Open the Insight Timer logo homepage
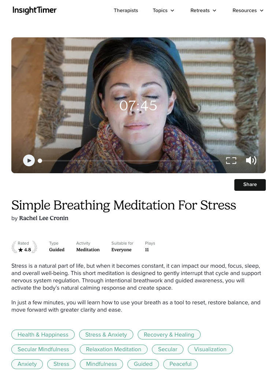Screen dimensions: 279x375 click(34, 10)
